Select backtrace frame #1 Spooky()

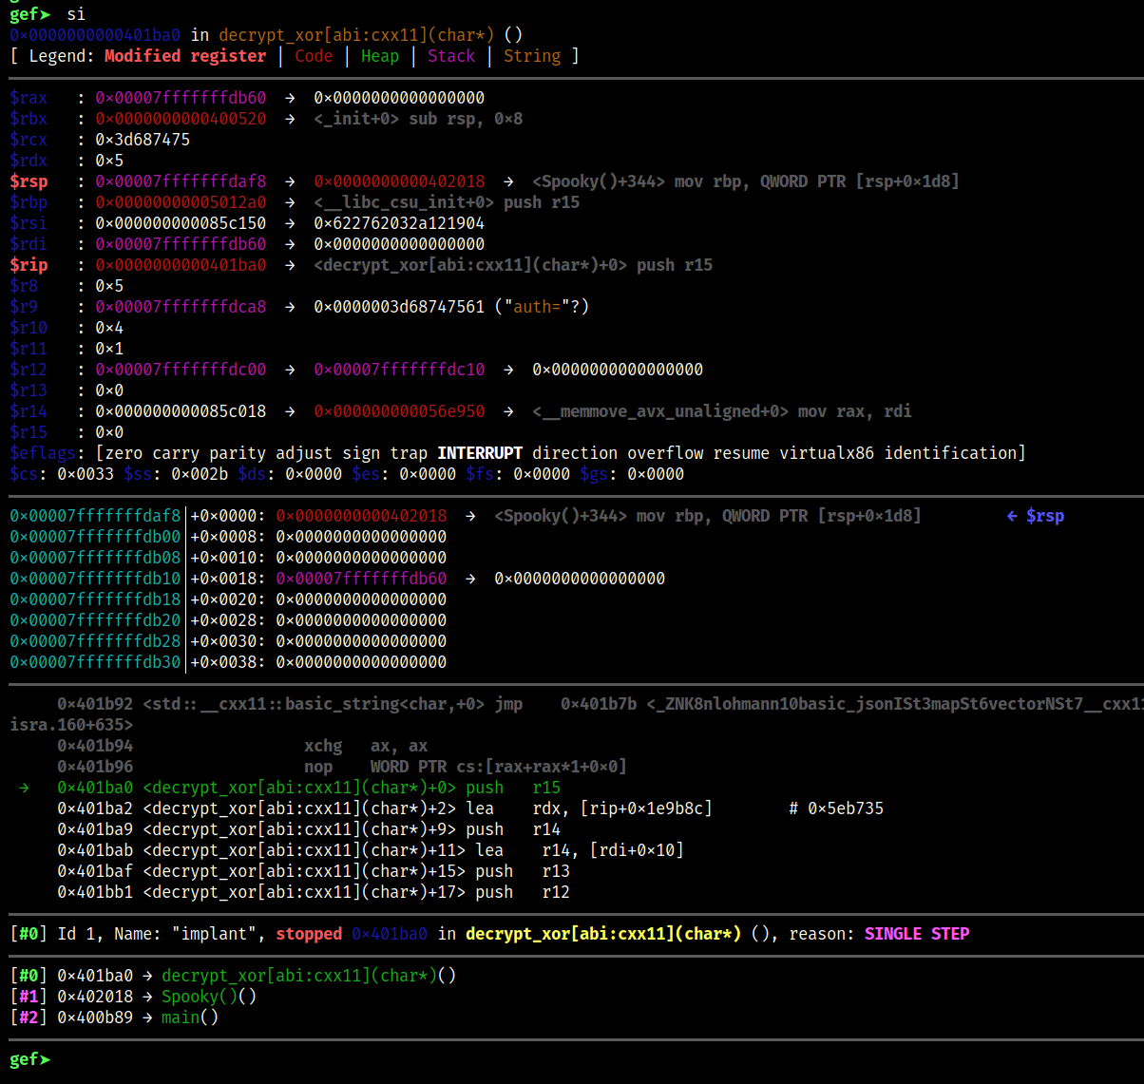(209, 997)
